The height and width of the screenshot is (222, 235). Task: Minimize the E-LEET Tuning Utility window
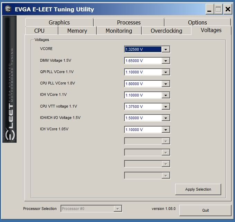[x=209, y=9]
